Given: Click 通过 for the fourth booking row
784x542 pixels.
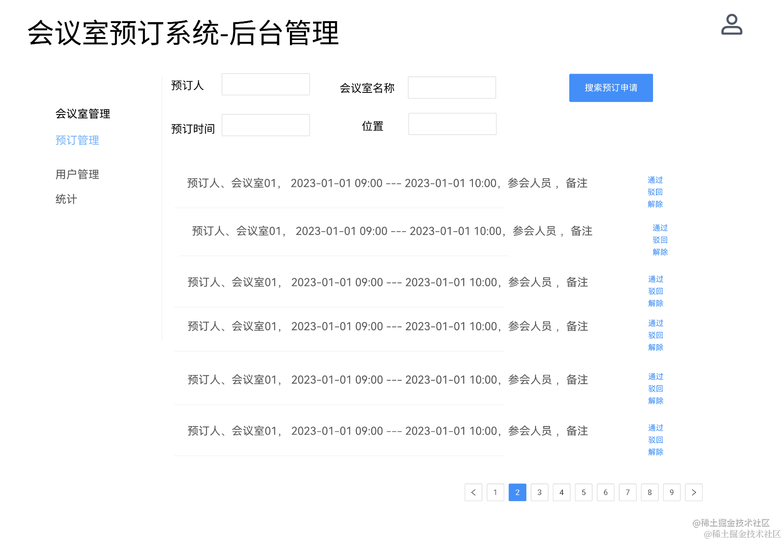Looking at the screenshot, I should click(656, 323).
